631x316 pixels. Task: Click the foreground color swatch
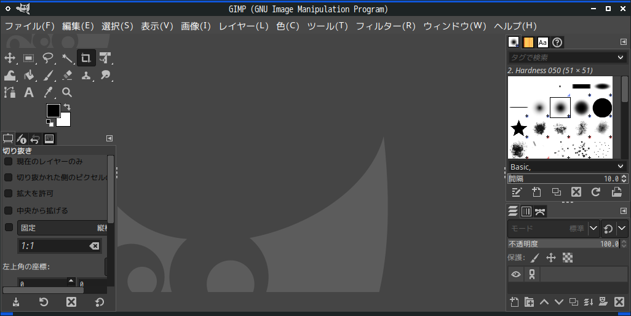[x=53, y=110]
